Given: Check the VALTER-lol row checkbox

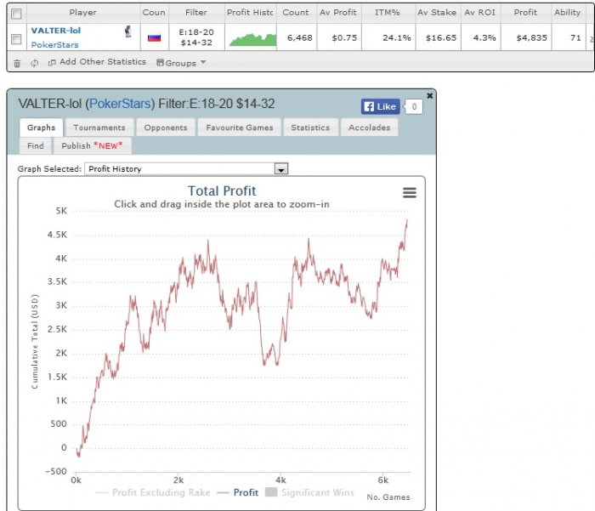Looking at the screenshot, I should click(x=16, y=39).
